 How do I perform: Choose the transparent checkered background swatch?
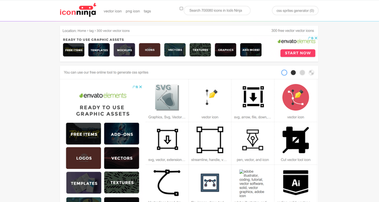311,72
